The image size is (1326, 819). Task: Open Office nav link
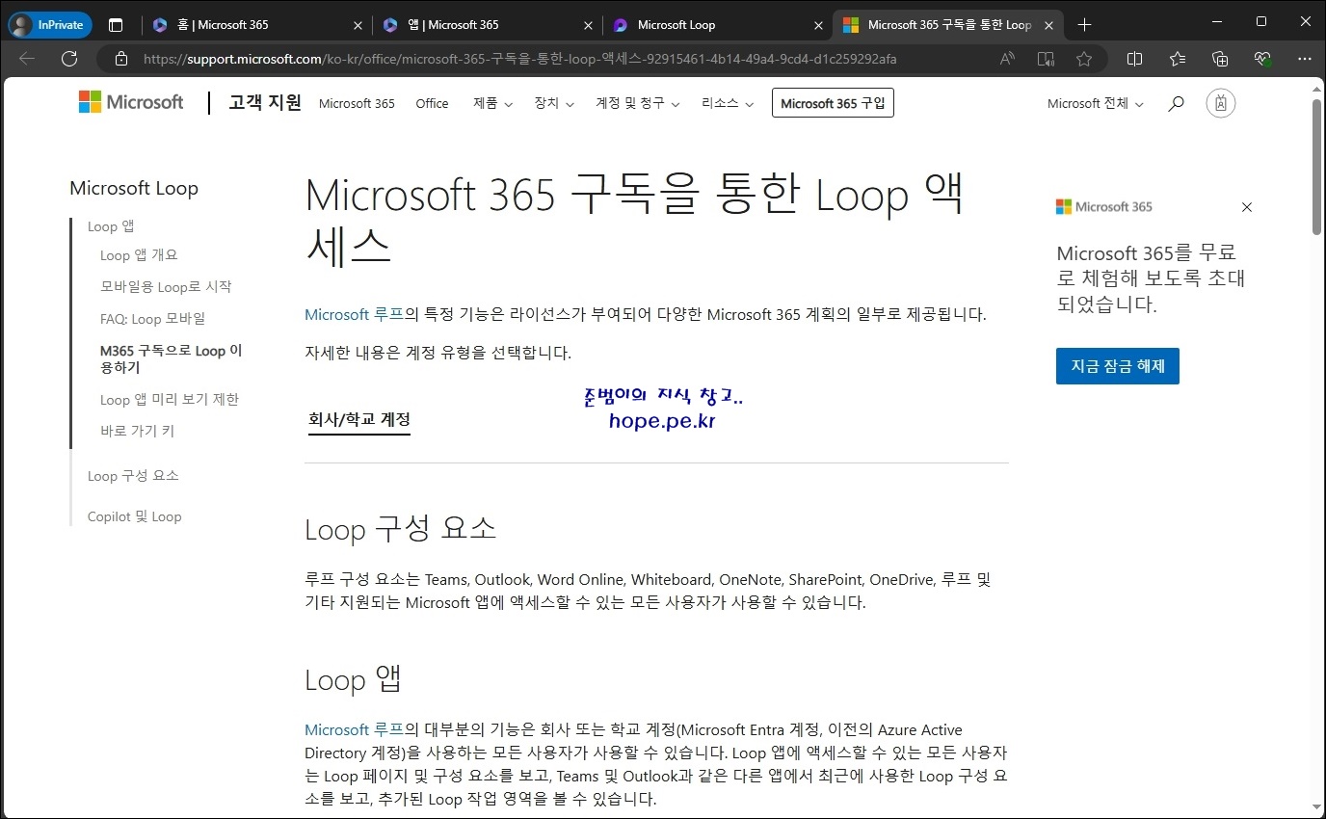point(432,103)
